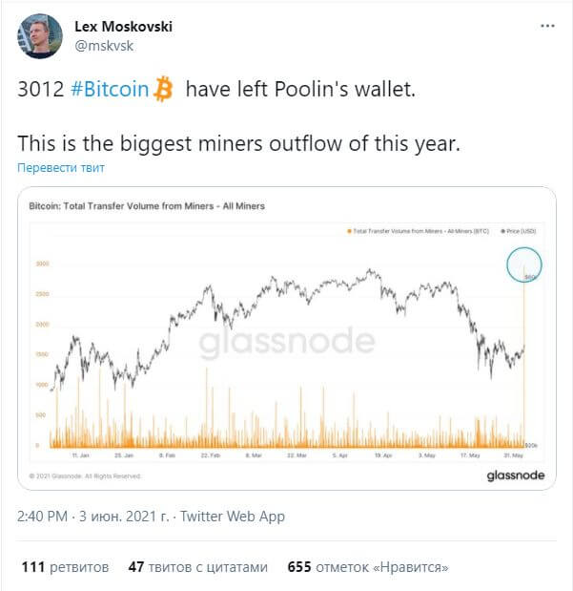Click the orange Bitcoin emoji icon
This screenshot has height=591, width=573.
point(163,89)
